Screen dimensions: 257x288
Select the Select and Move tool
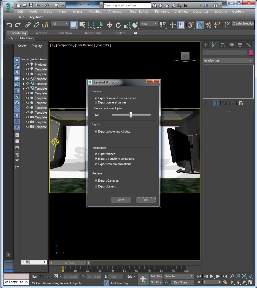(x=109, y=25)
